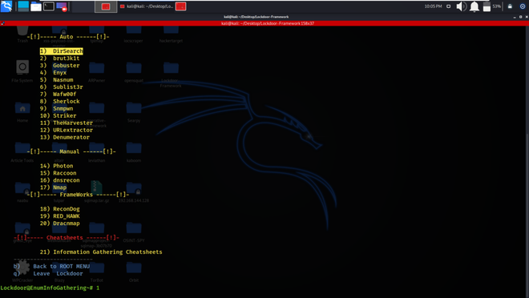529x298 pixels.
Task: Click the Home folder desktop icon
Action: click(x=22, y=113)
